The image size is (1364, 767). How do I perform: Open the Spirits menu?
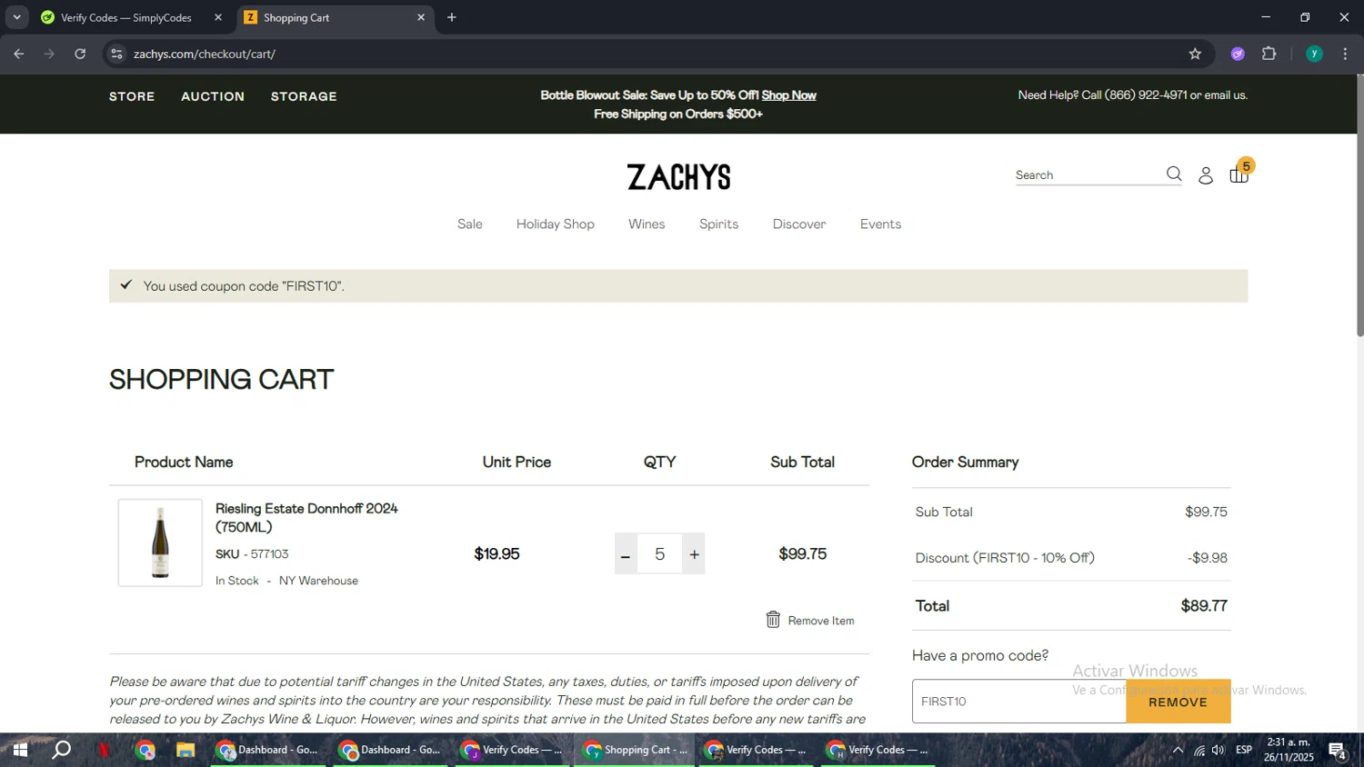coord(718,224)
